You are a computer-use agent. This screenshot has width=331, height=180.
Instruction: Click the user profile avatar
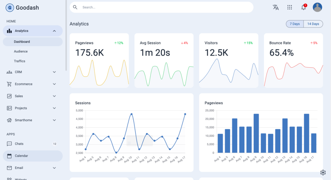317,7
